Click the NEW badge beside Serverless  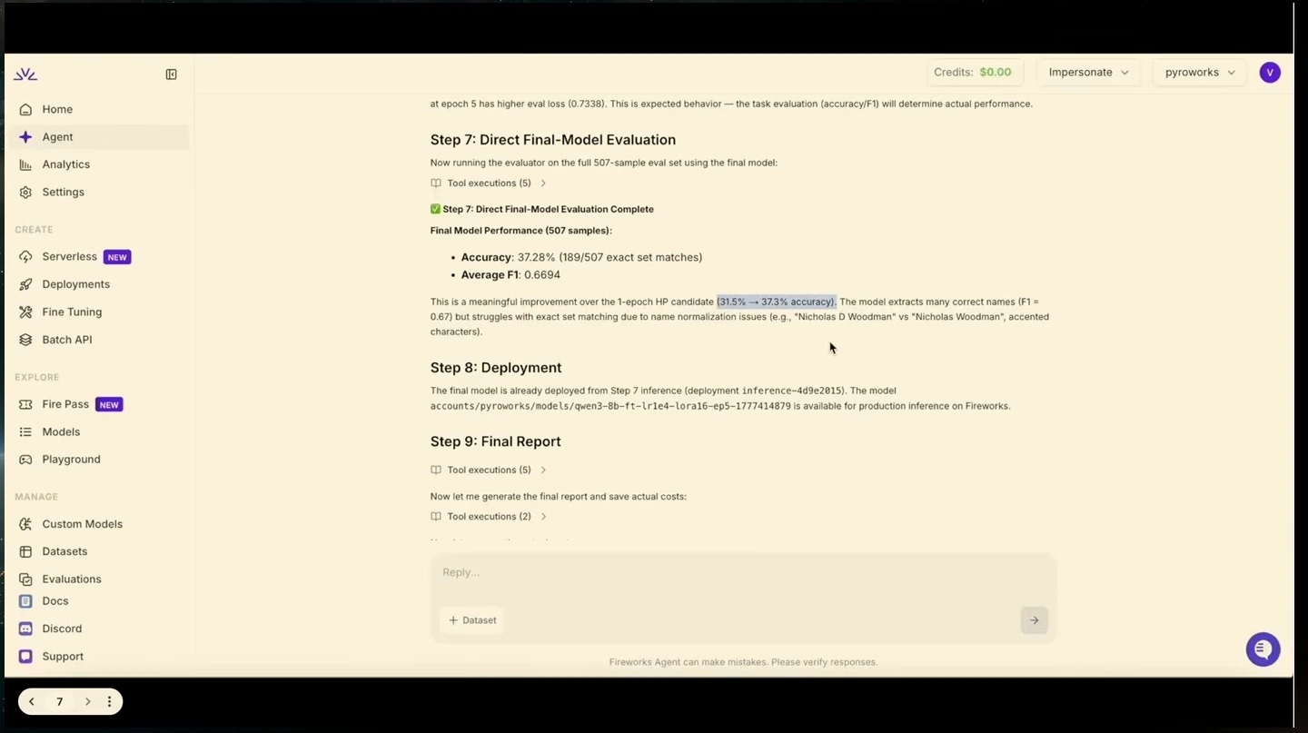(x=117, y=257)
